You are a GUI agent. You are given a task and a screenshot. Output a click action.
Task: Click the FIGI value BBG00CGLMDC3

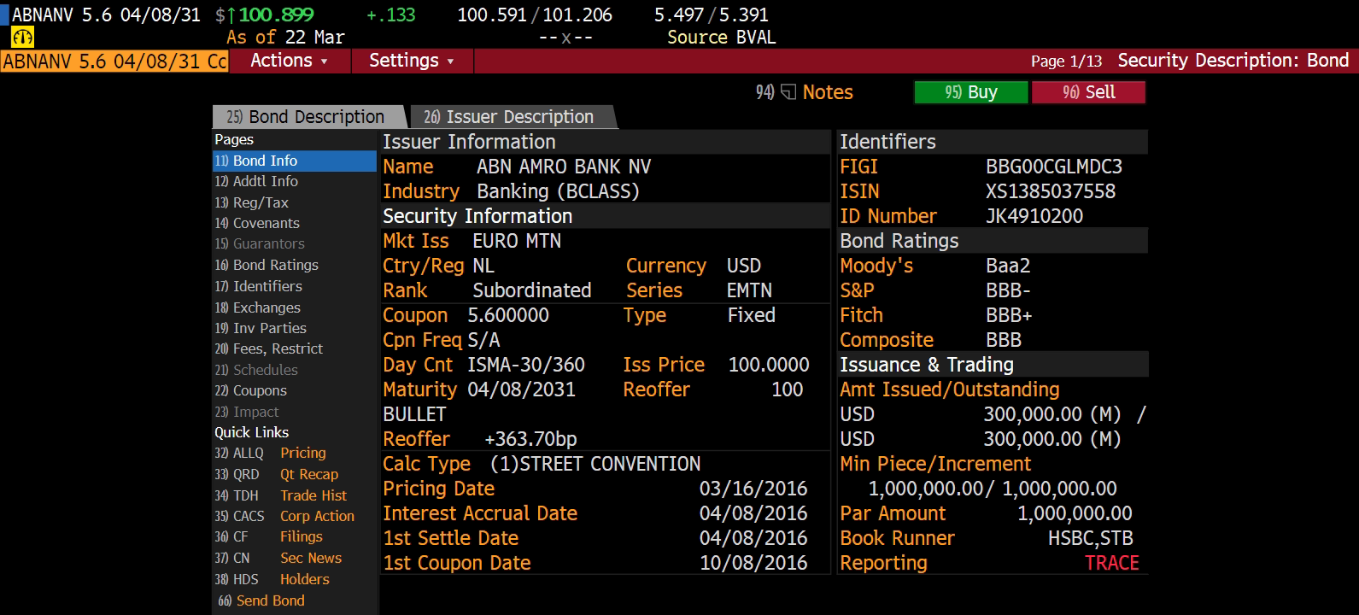(1054, 167)
